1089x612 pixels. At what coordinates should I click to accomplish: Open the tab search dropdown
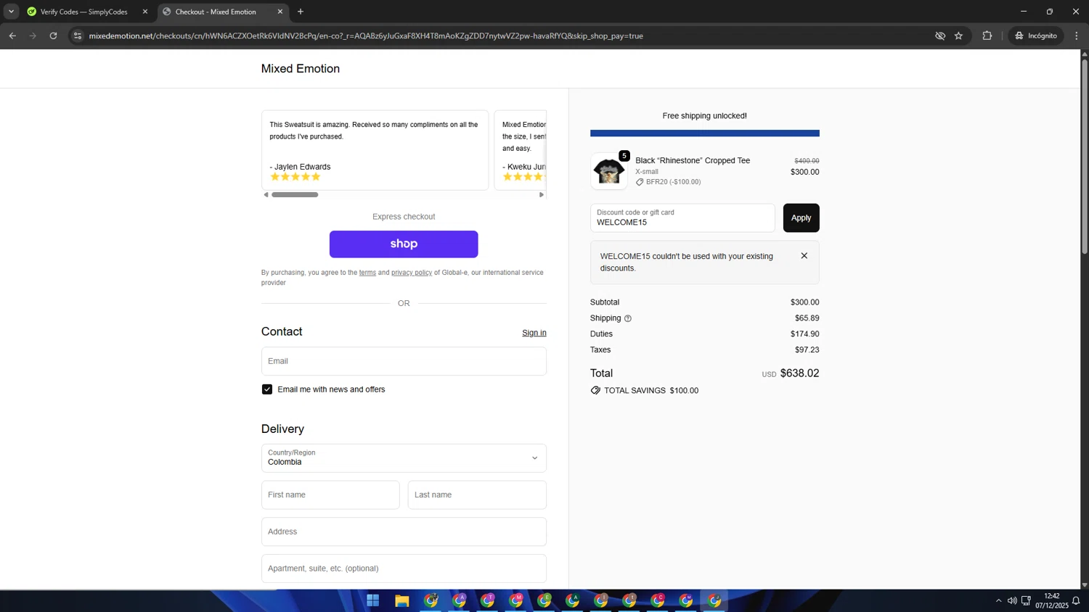click(11, 12)
